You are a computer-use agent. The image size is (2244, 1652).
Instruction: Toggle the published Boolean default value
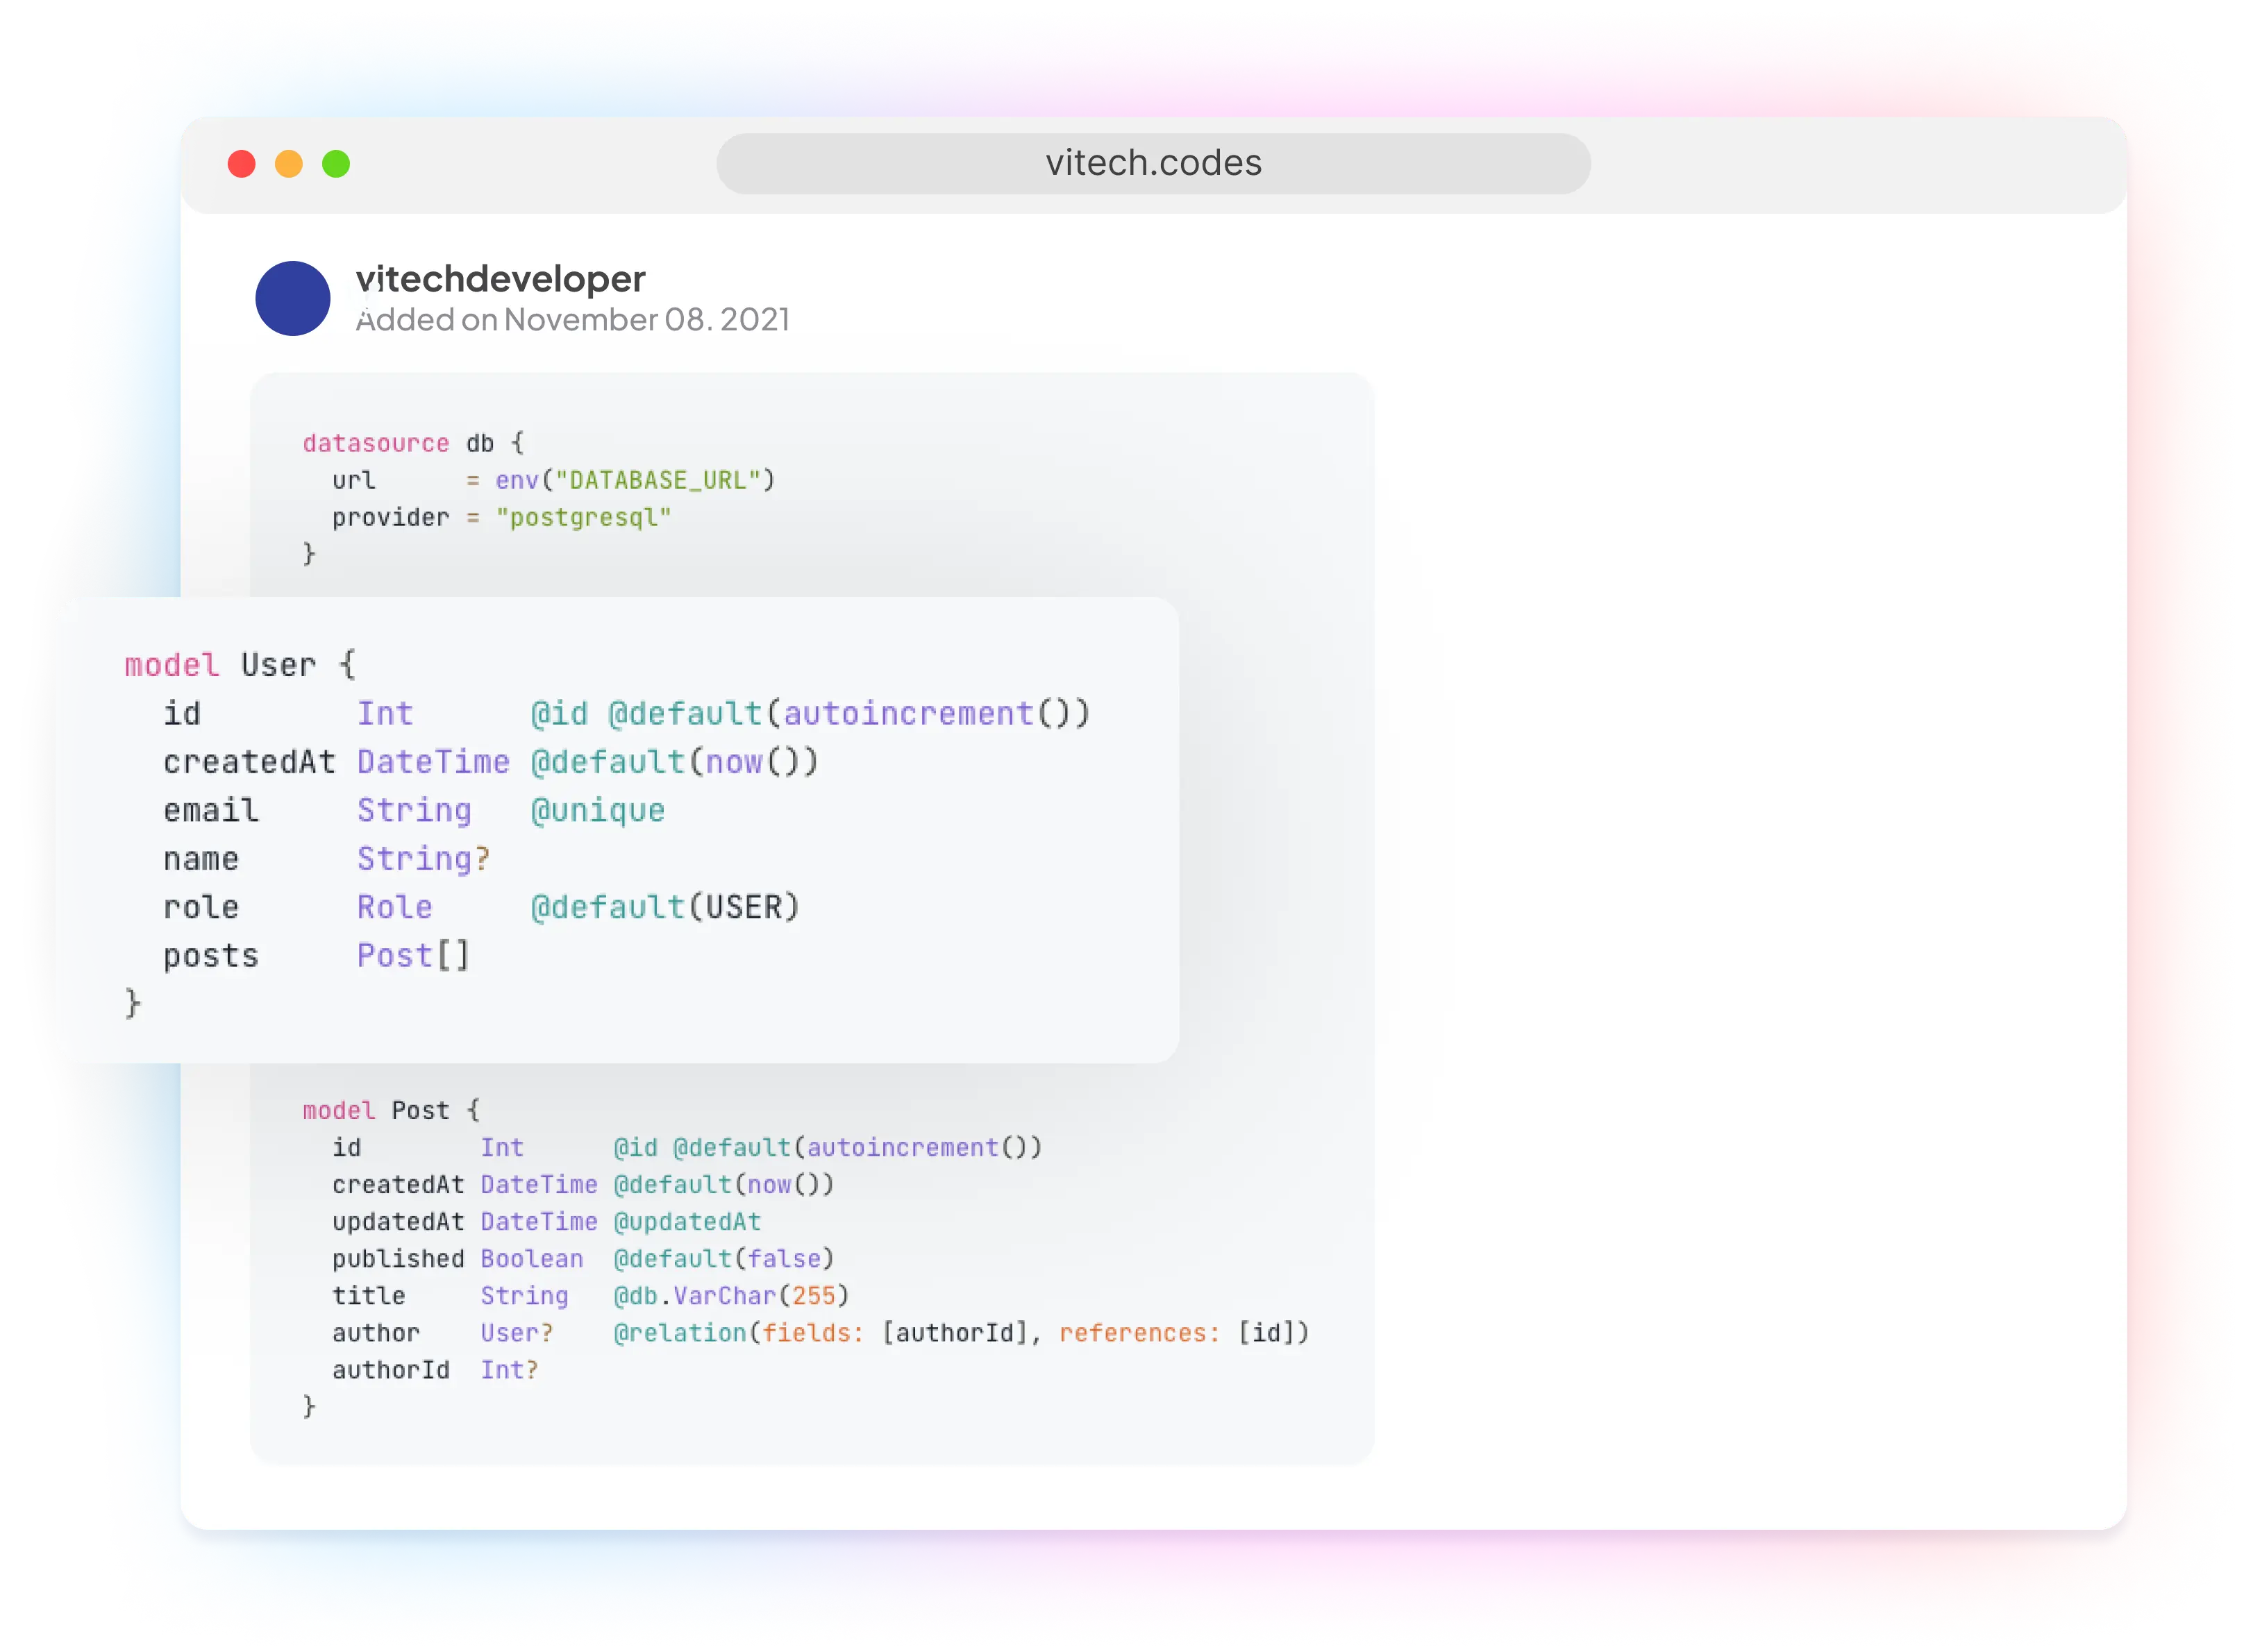786,1259
